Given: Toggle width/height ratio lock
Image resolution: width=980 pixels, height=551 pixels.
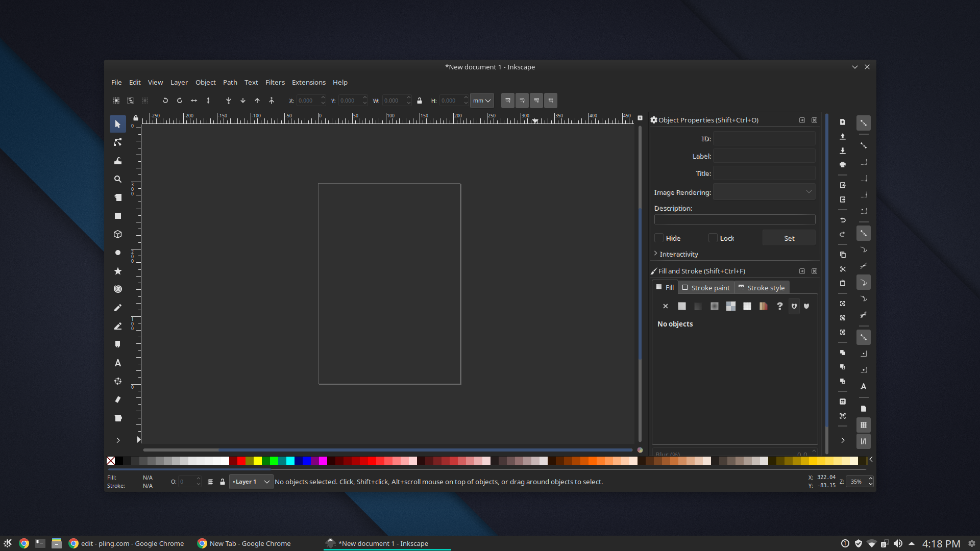Looking at the screenshot, I should pos(420,101).
